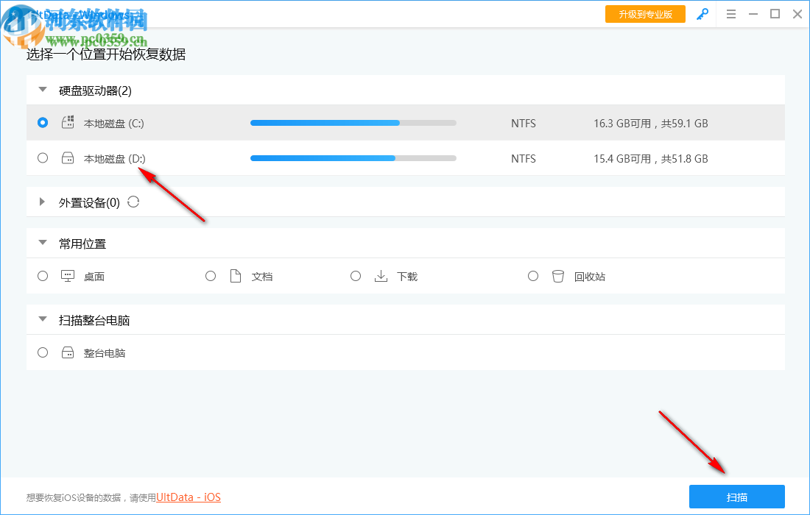810x515 pixels.
Task: Click the desktop monitor icon next to 桌面
Action: (67, 275)
